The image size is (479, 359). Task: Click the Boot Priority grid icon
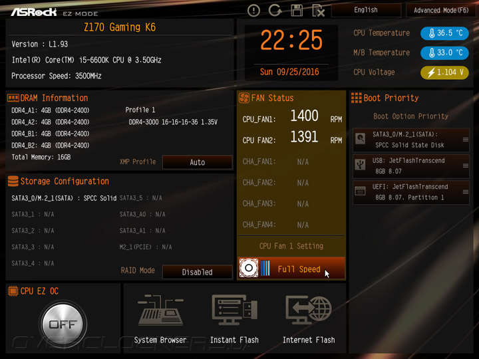(x=356, y=98)
